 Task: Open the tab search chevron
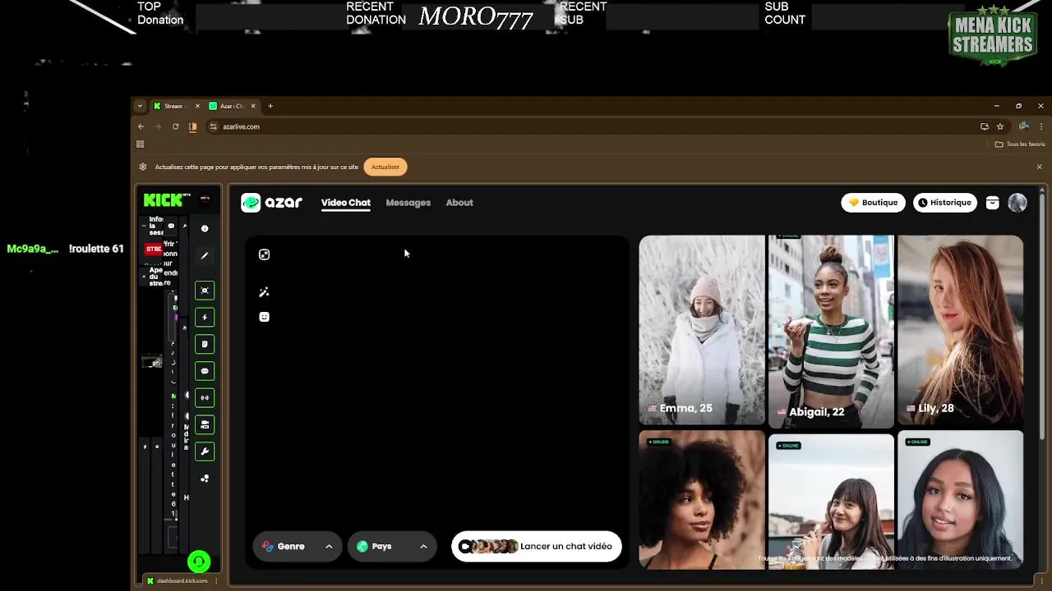point(140,106)
